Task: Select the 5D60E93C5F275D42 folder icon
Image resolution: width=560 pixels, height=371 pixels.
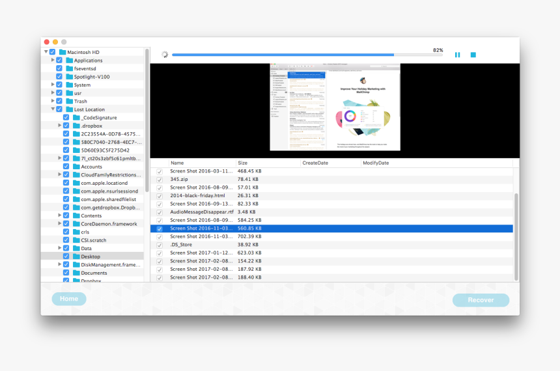Action: pos(76,150)
